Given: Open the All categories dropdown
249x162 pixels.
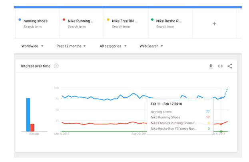Looking at the screenshot, I should [x=113, y=46].
